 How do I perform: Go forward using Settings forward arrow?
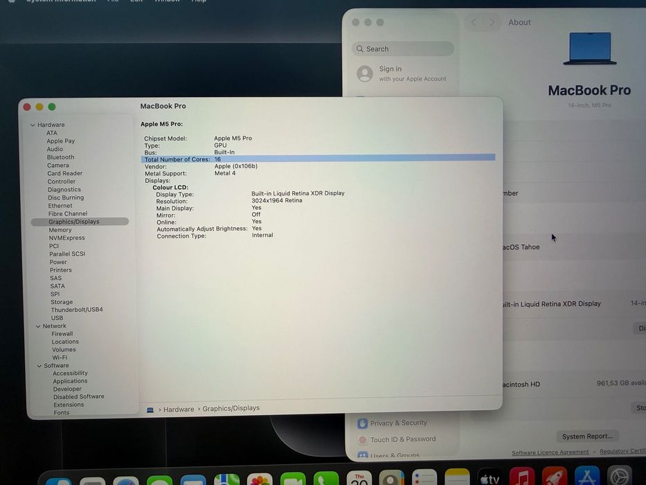pyautogui.click(x=491, y=22)
